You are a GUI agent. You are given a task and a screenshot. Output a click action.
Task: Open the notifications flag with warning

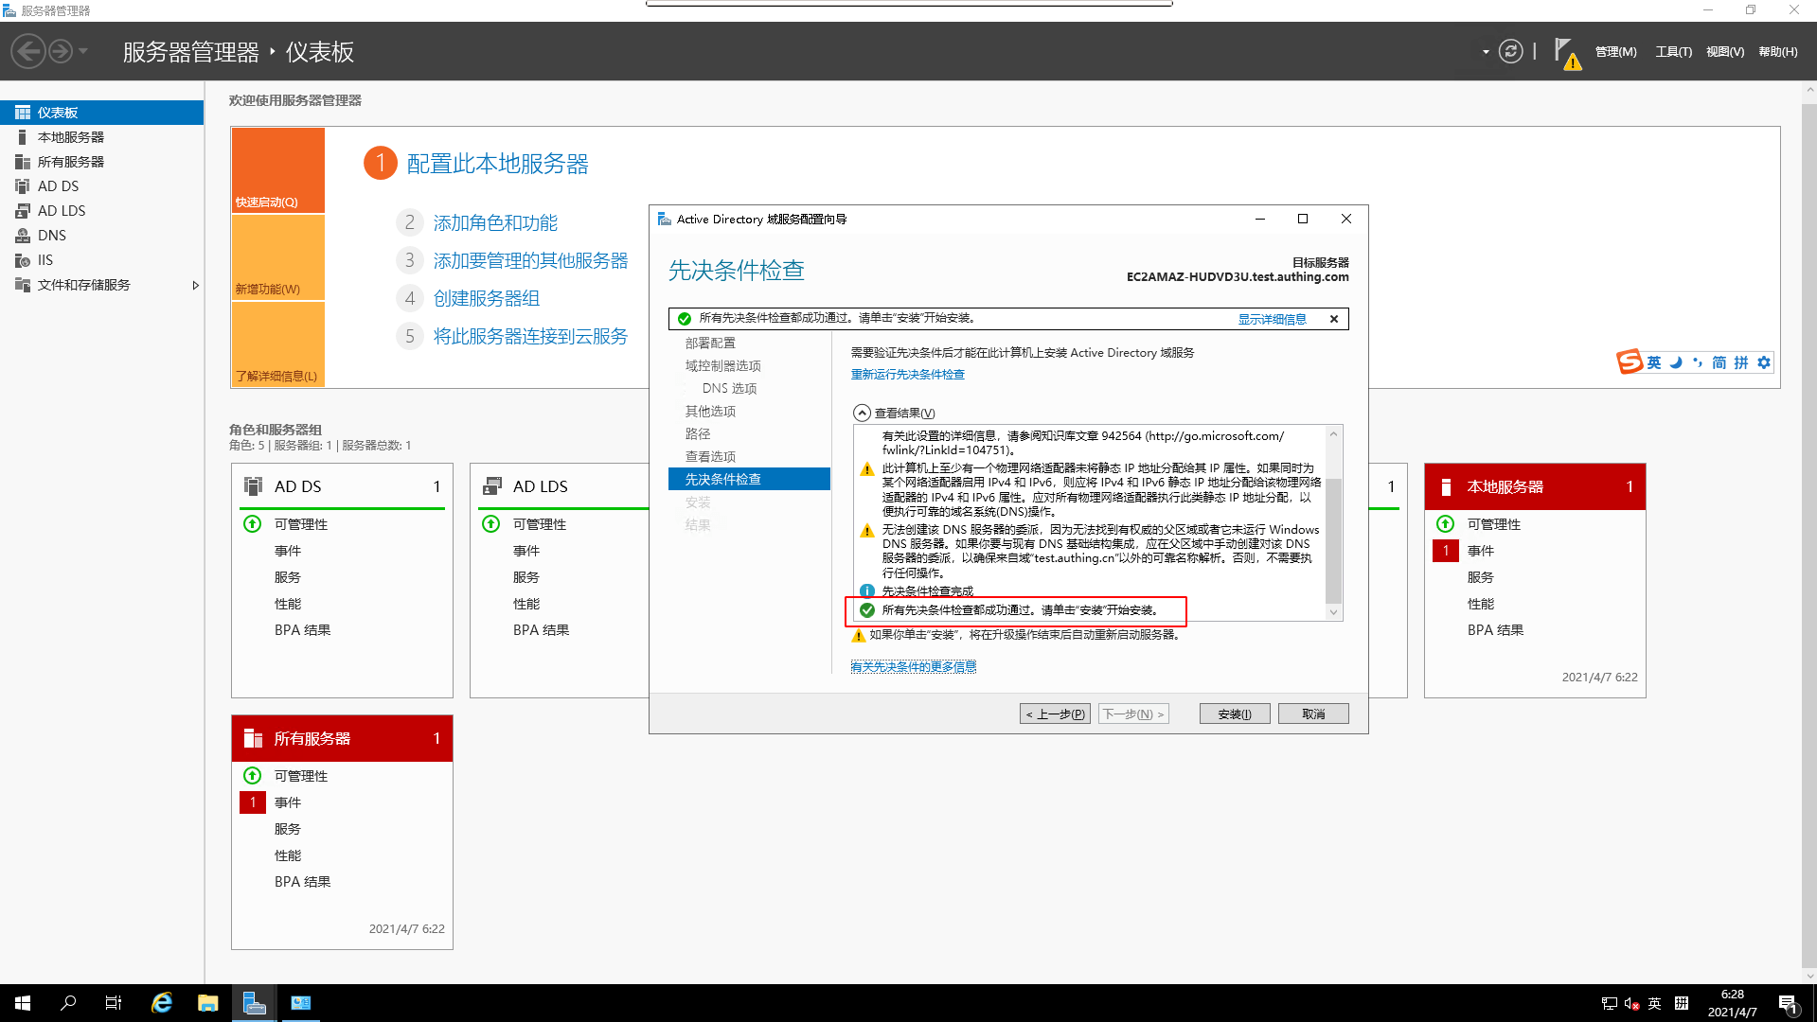coord(1566,53)
